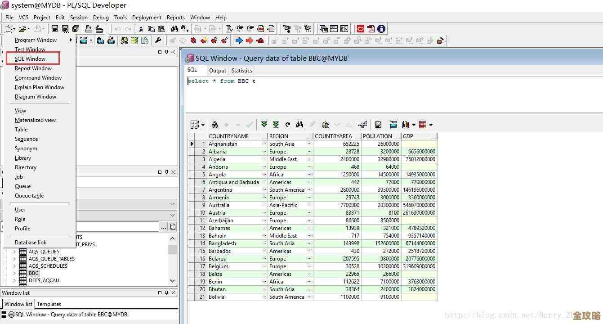
Task: Click the ellipsis in Afghanistan's REGION cell
Action: tap(308, 144)
